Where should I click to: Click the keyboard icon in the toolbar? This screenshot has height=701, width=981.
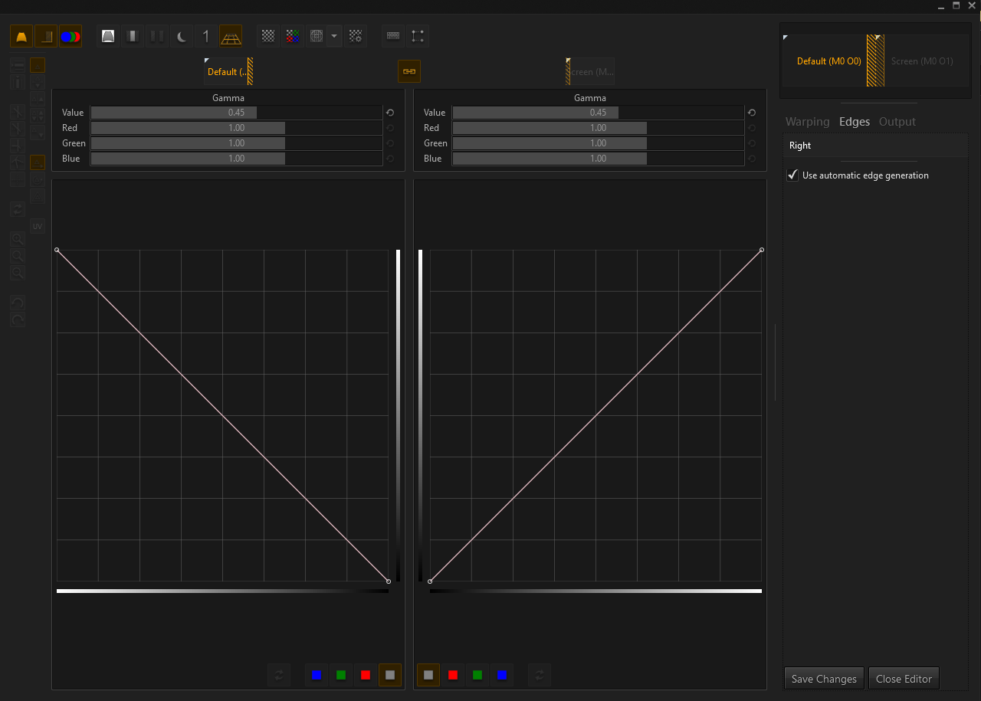point(393,36)
